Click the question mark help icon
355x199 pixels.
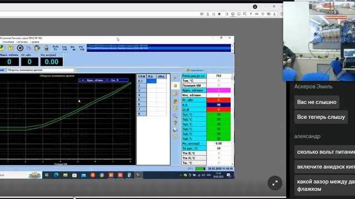(175, 123)
